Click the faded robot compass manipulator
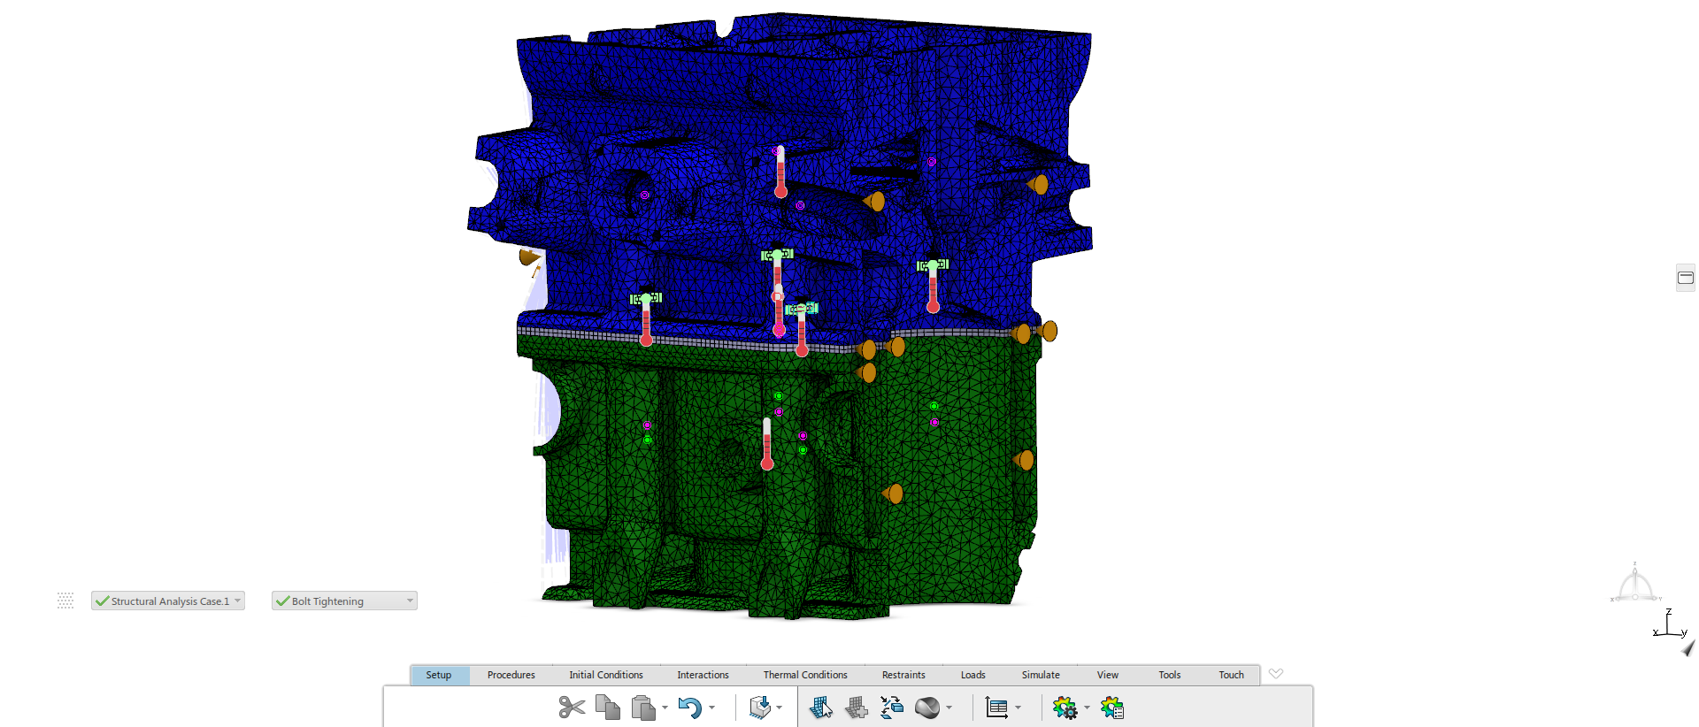This screenshot has width=1699, height=727. coord(1634,585)
